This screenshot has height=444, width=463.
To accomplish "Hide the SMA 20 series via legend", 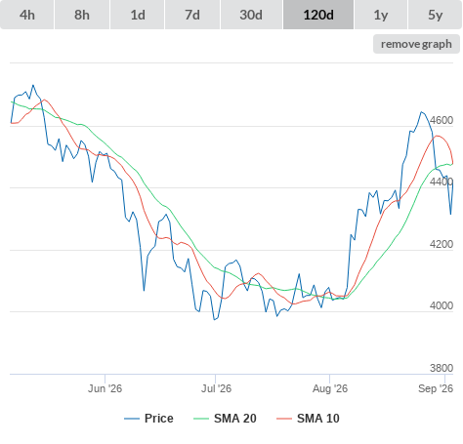I will 225,419.
